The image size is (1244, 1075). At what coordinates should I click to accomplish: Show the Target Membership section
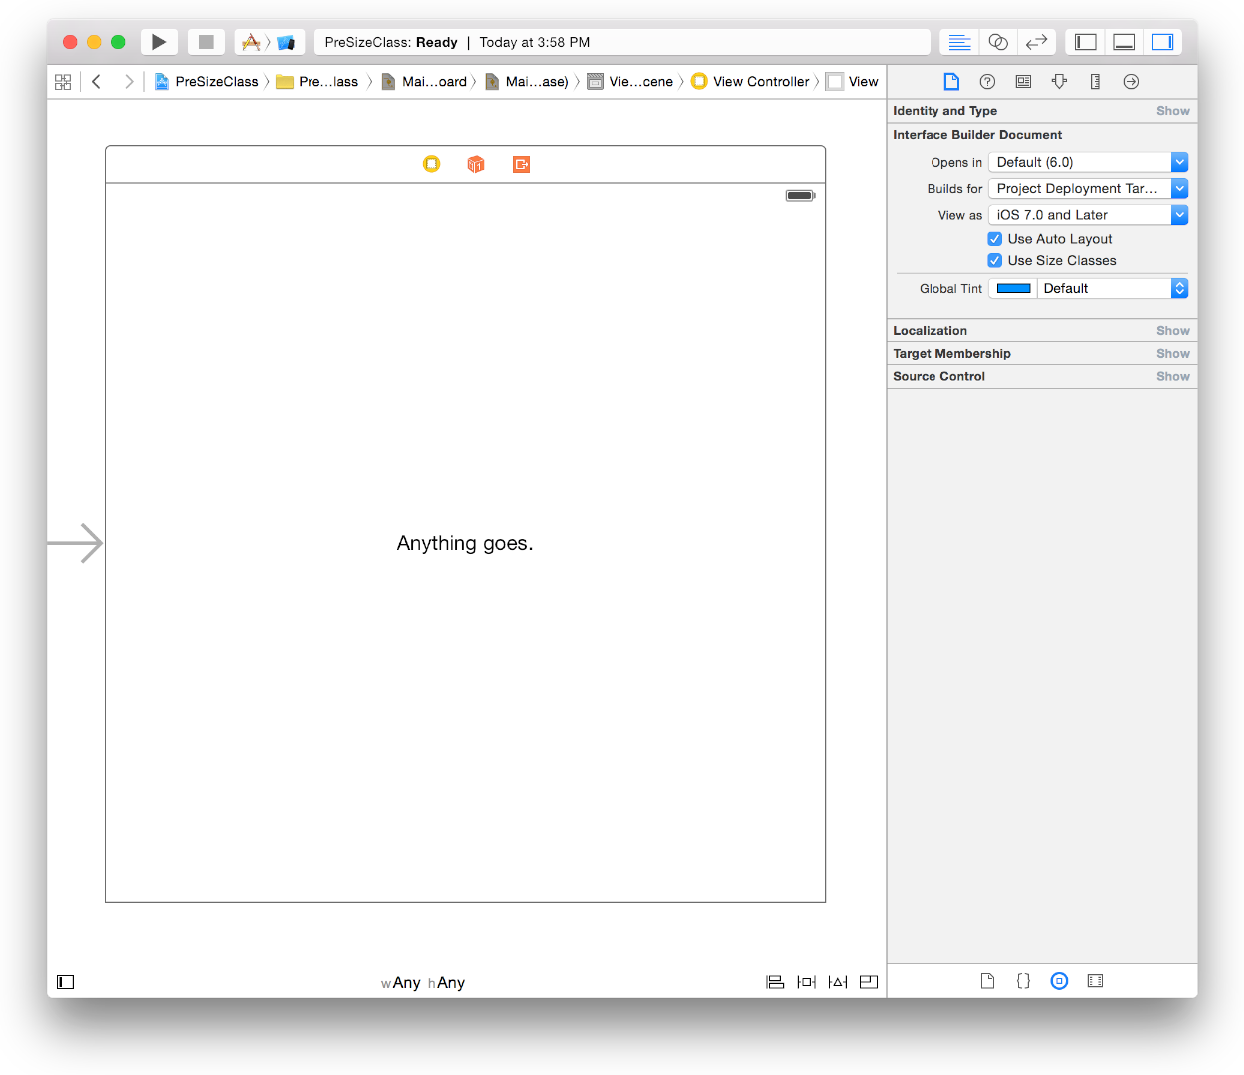(x=1172, y=354)
